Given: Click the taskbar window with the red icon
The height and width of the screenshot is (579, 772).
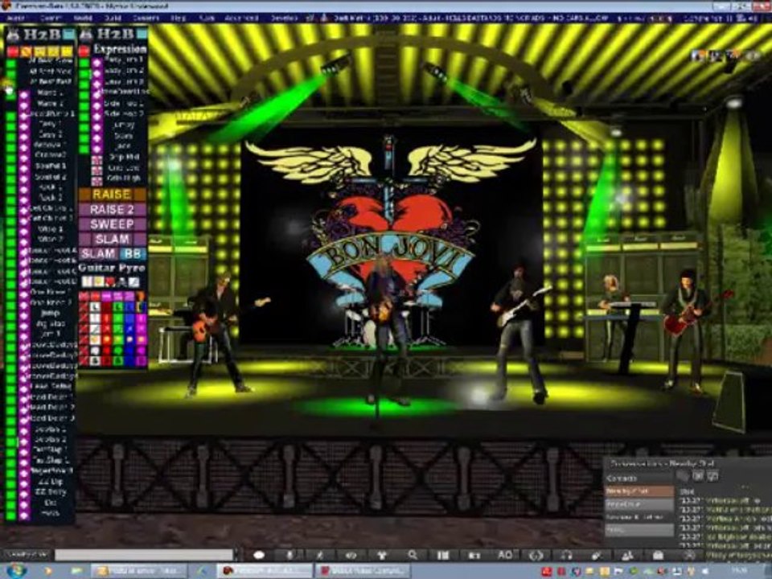Looking at the screenshot, I should tap(363, 571).
